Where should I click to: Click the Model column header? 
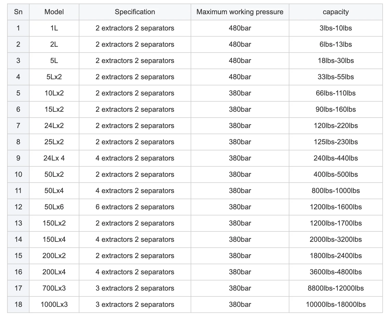54,12
